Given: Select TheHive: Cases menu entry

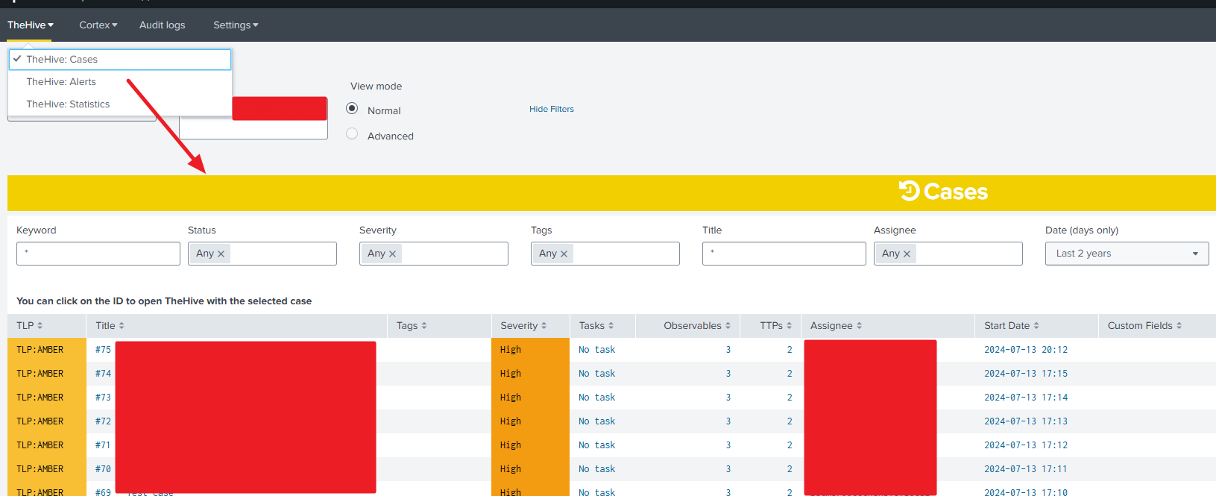Looking at the screenshot, I should 120,60.
